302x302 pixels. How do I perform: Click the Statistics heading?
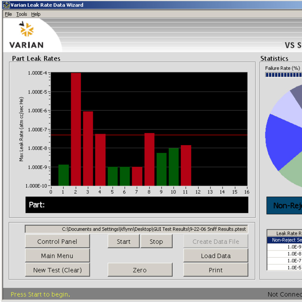click(x=274, y=58)
